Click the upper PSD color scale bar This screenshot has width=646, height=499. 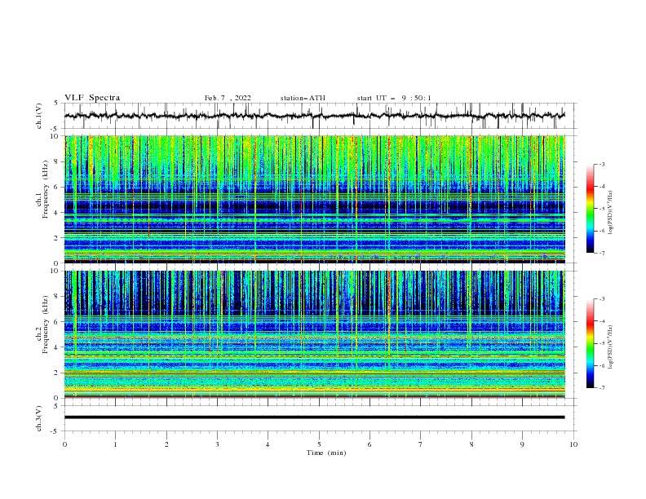click(590, 209)
